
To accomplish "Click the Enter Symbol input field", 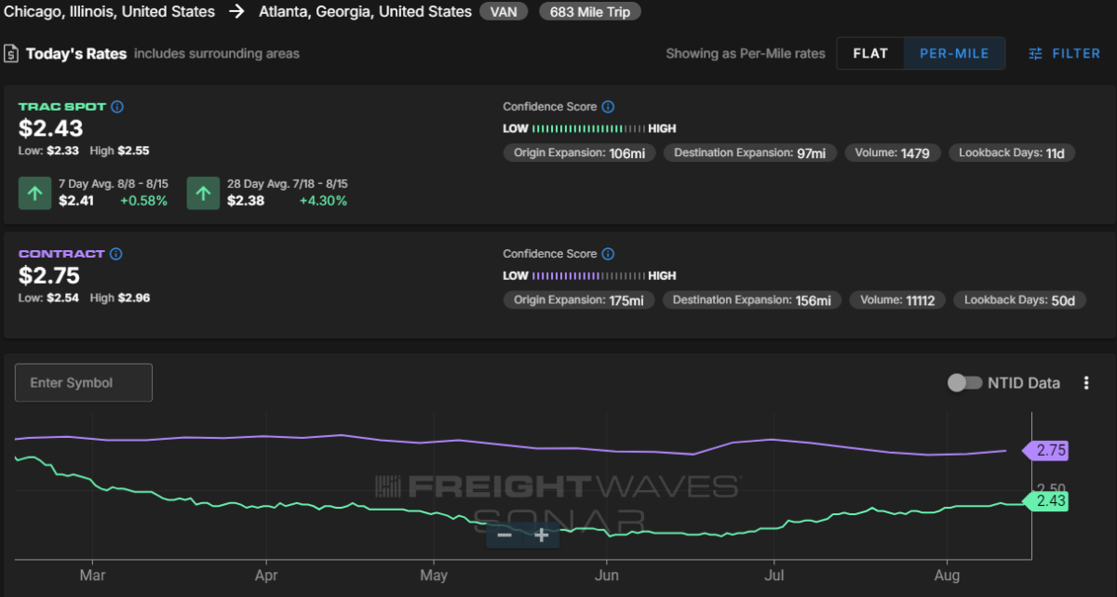I will click(x=84, y=383).
